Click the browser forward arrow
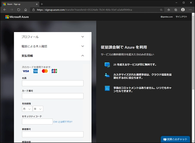Viewport: 195px width, 143px height. 12,10
